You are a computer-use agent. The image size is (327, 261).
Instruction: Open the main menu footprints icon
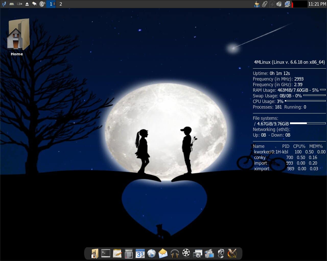[4, 4]
